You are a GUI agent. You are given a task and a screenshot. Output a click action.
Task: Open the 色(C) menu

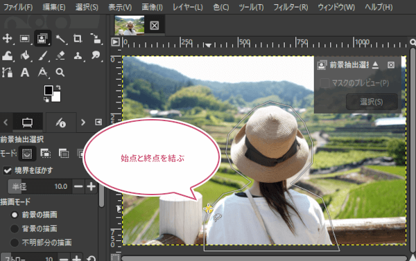point(221,7)
